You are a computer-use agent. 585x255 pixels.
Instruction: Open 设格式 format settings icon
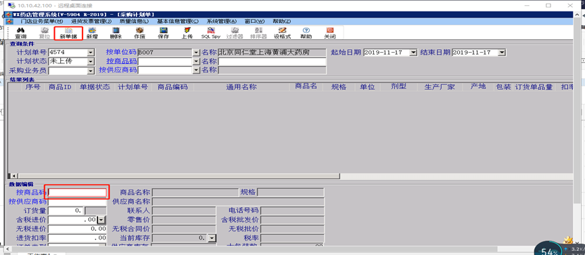tap(282, 33)
